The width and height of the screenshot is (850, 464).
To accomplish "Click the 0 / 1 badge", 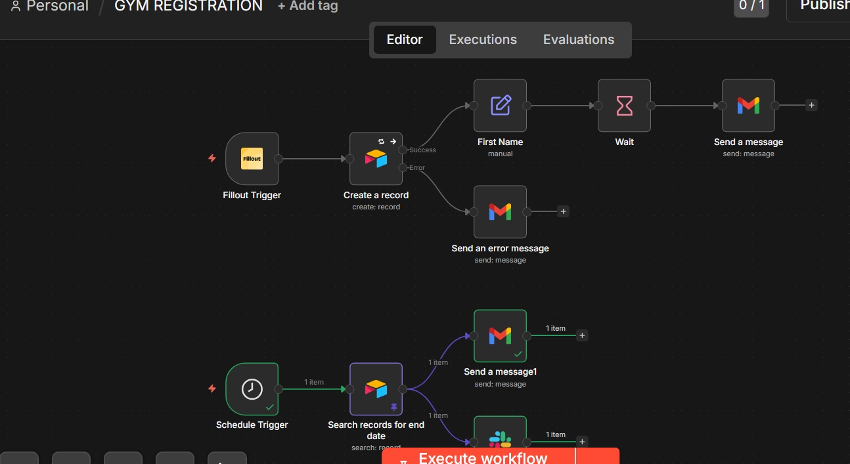I will pos(751,7).
